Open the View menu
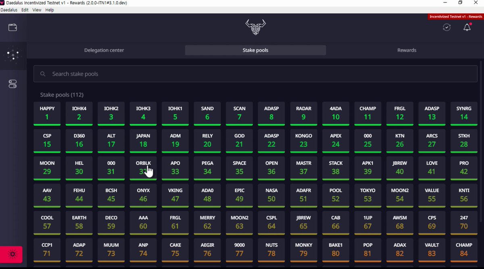The height and width of the screenshot is (269, 484). [x=37, y=10]
